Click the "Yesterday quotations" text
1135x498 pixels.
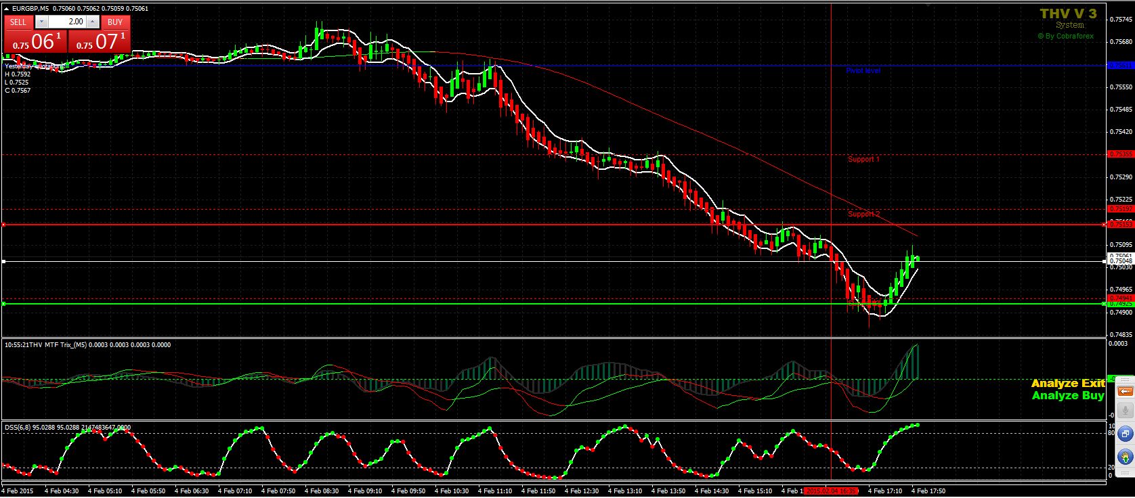[x=35, y=66]
